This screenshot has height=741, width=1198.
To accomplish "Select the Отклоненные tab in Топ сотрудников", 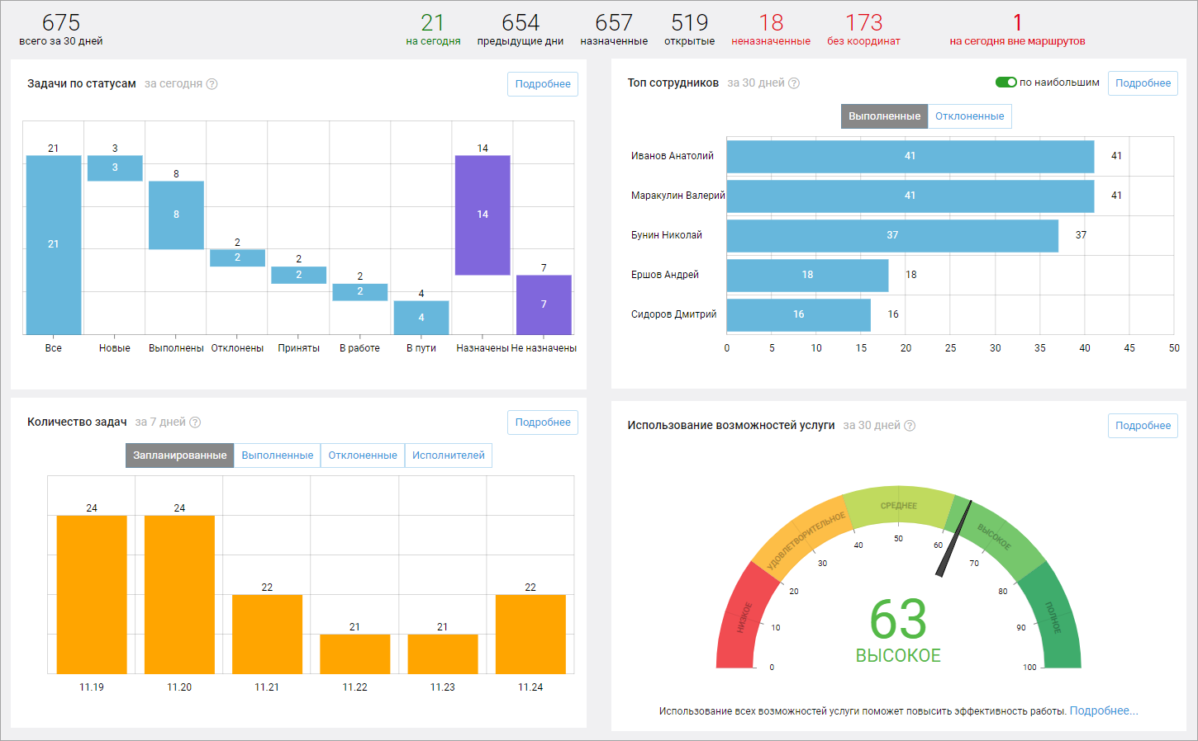I will click(969, 116).
